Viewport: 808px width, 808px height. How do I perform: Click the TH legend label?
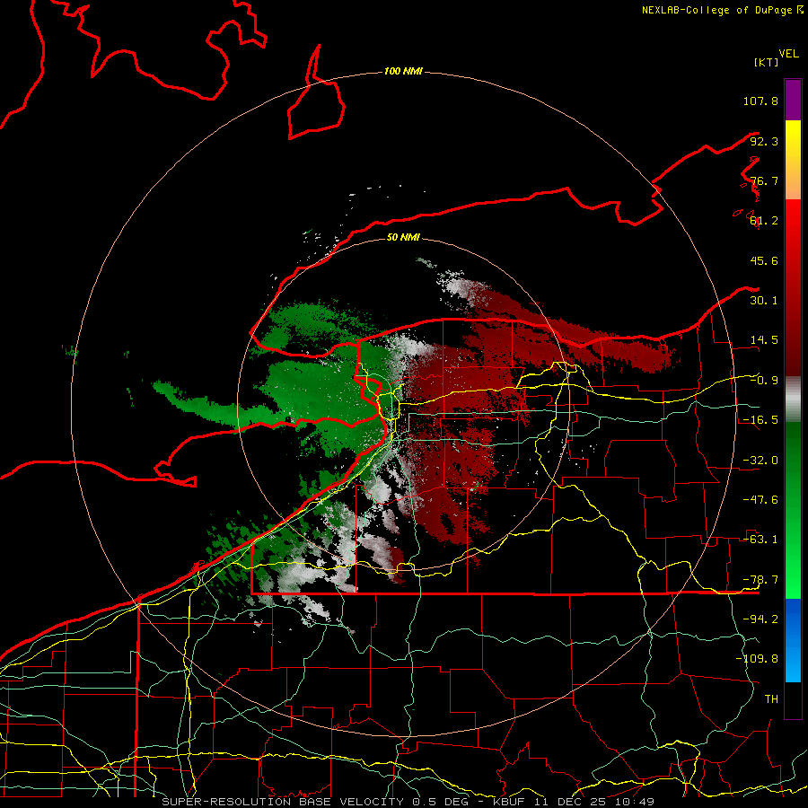click(x=771, y=699)
